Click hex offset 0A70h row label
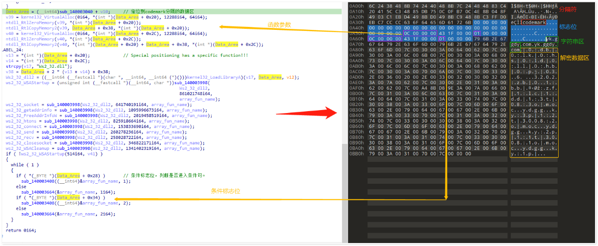598x246 pixels. pyautogui.click(x=356, y=44)
